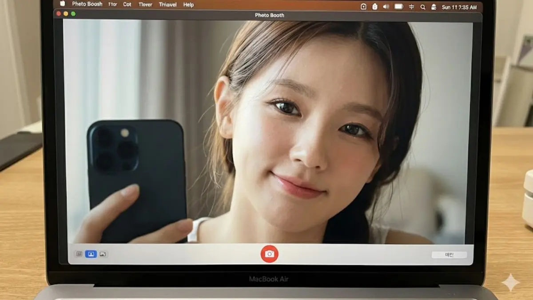
Task: Open Control Center from menu bar
Action: [x=411, y=7]
